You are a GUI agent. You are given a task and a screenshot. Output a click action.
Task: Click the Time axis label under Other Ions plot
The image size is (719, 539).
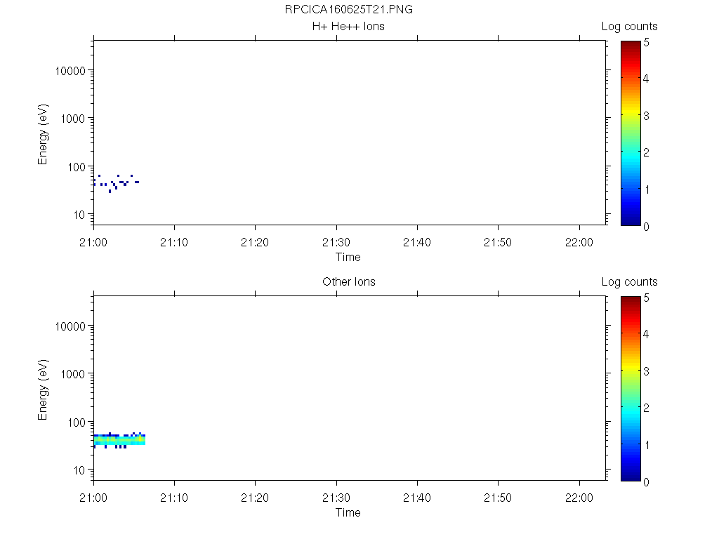pos(348,512)
